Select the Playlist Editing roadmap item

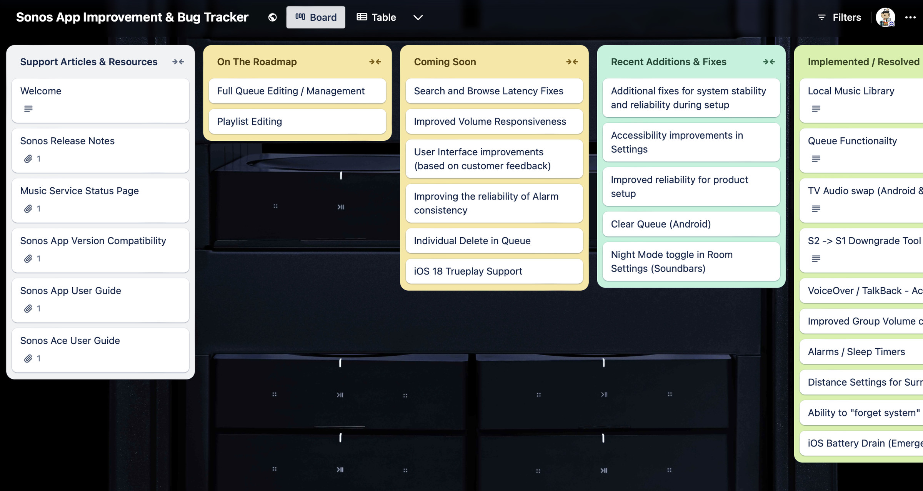297,122
